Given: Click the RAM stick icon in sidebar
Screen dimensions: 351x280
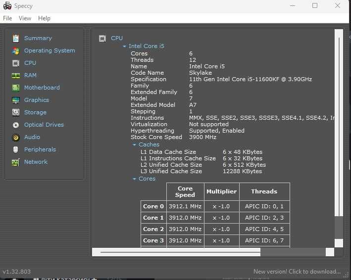Looking at the screenshot, I should click(x=16, y=76).
